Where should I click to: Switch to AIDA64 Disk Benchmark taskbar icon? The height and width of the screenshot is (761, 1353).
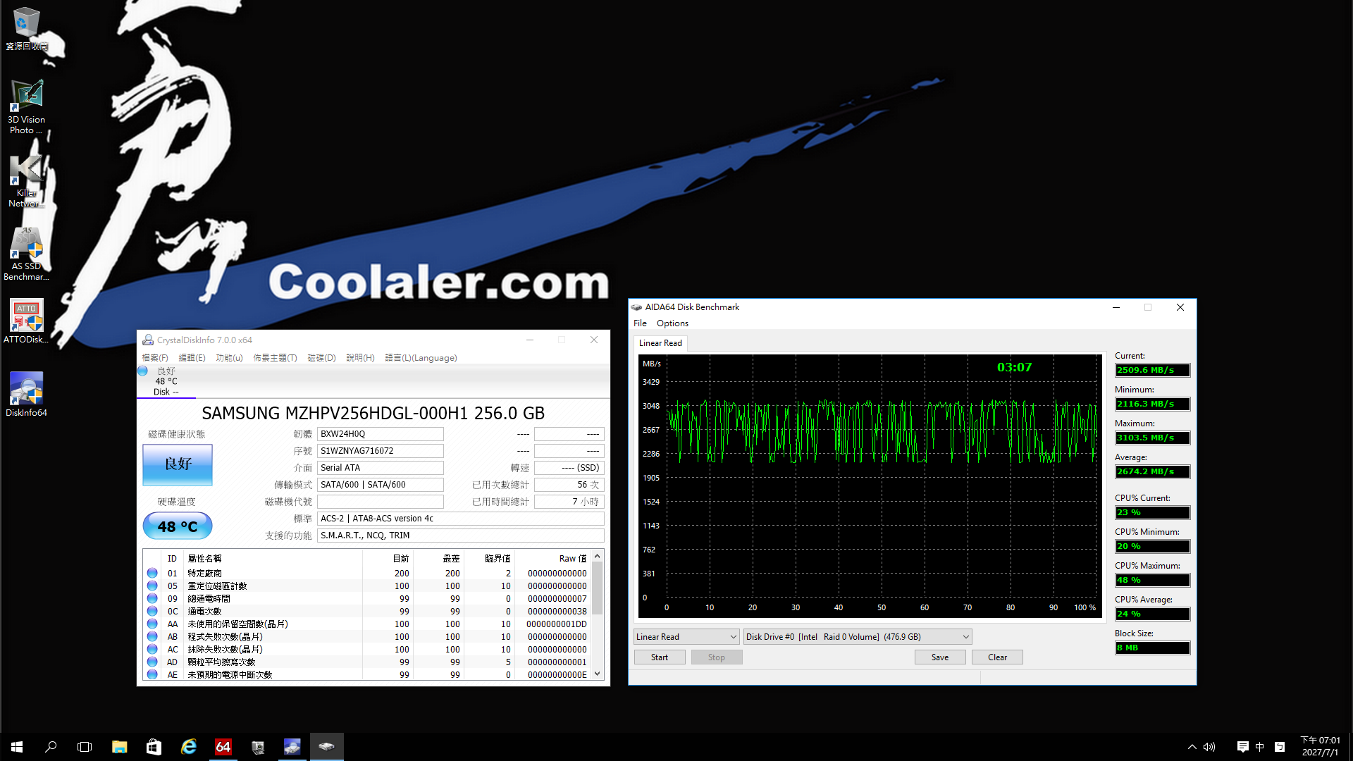pos(326,747)
